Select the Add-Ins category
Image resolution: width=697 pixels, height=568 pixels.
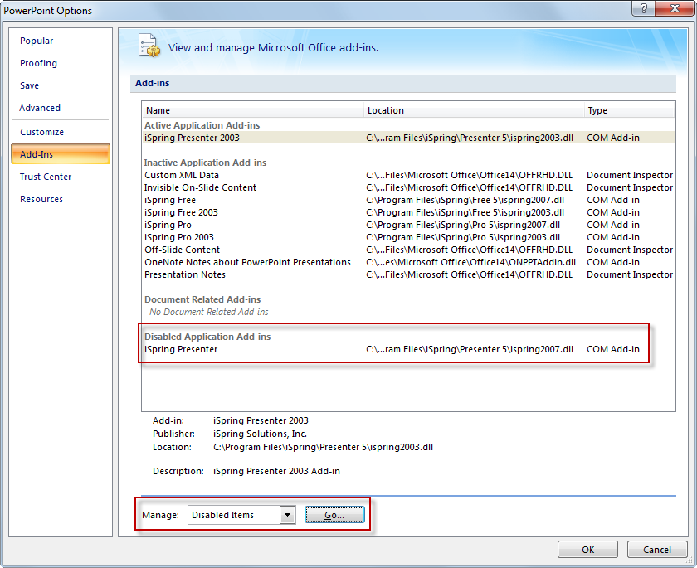(61, 154)
